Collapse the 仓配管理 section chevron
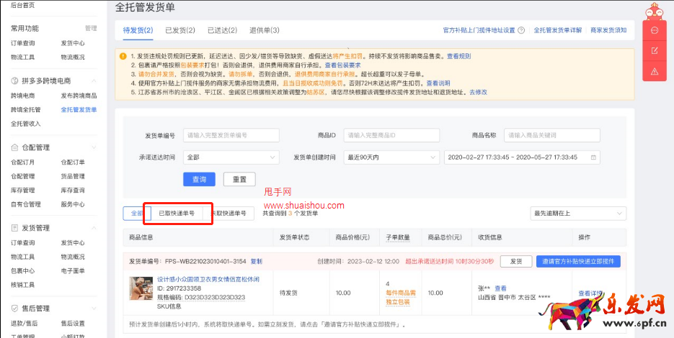 click(94, 147)
